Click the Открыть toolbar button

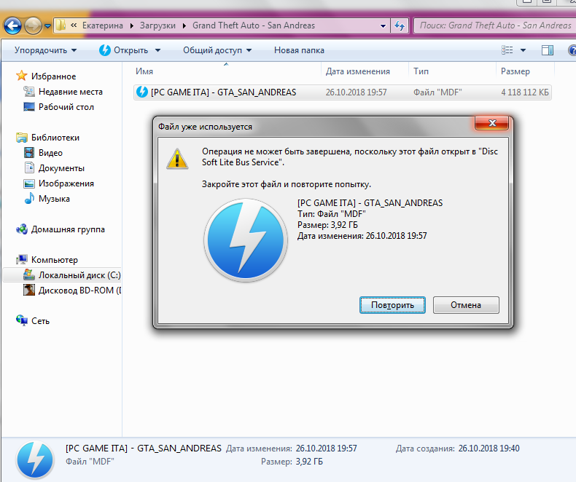[124, 50]
